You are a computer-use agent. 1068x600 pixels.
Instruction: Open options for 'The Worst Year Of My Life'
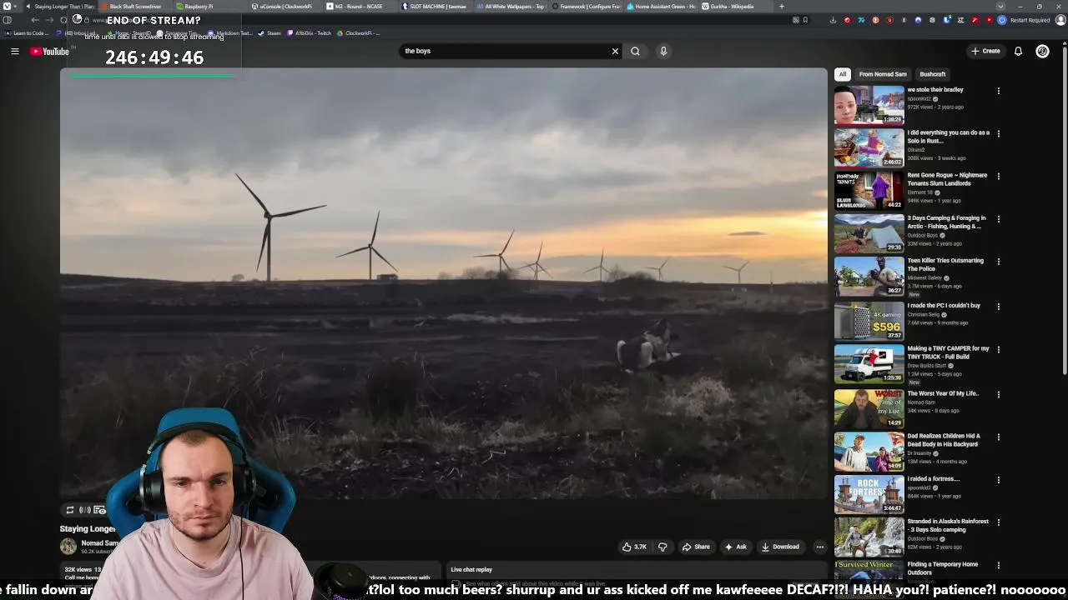(999, 394)
